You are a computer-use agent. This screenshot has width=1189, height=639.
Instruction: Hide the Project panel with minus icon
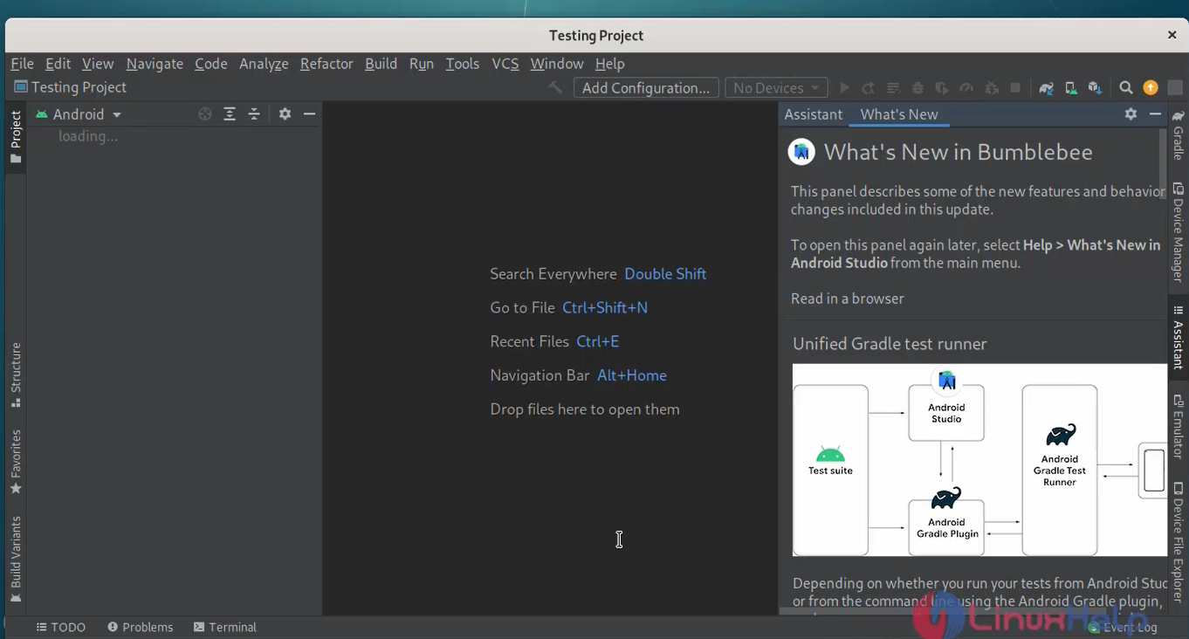pos(309,114)
